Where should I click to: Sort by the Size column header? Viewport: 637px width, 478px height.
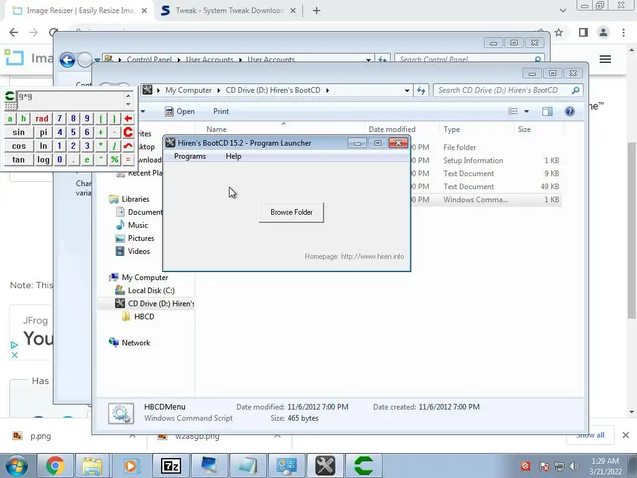pyautogui.click(x=524, y=129)
